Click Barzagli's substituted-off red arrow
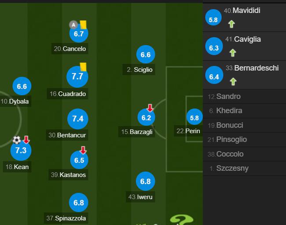Screen dimensions: 286x225 point(150,108)
